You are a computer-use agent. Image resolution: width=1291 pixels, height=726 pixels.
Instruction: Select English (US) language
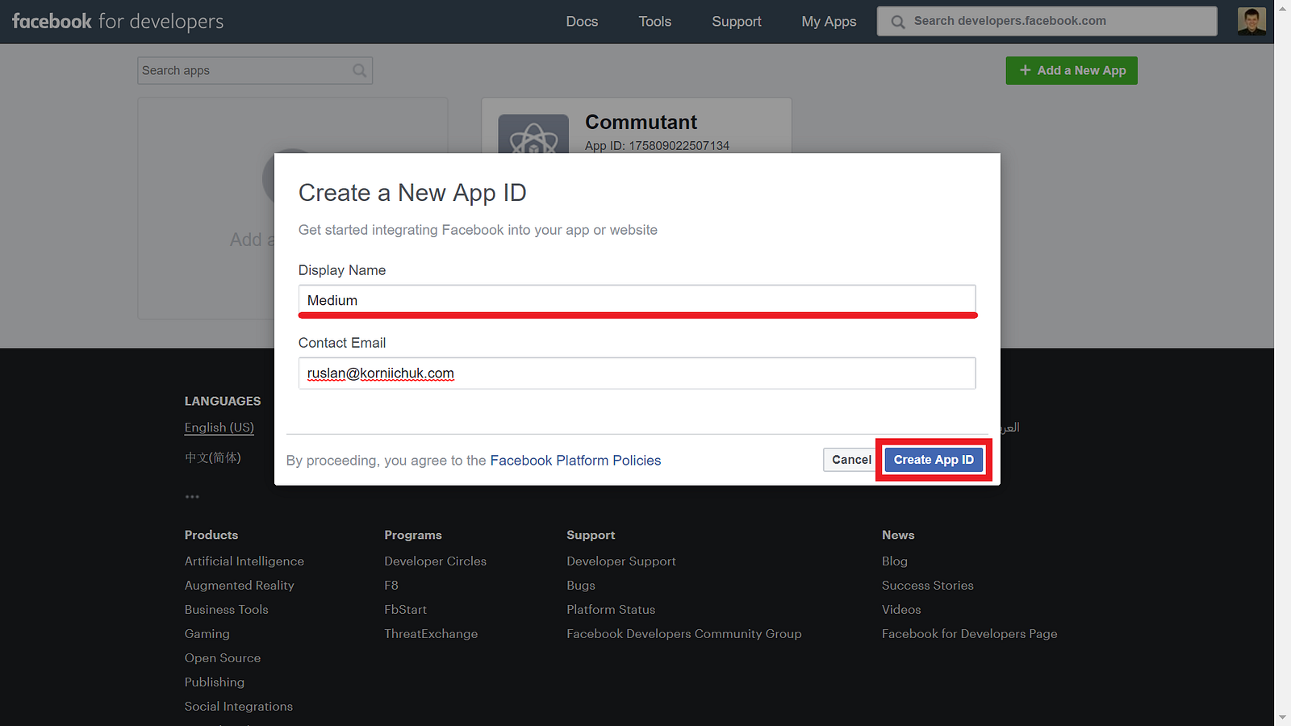coord(219,428)
